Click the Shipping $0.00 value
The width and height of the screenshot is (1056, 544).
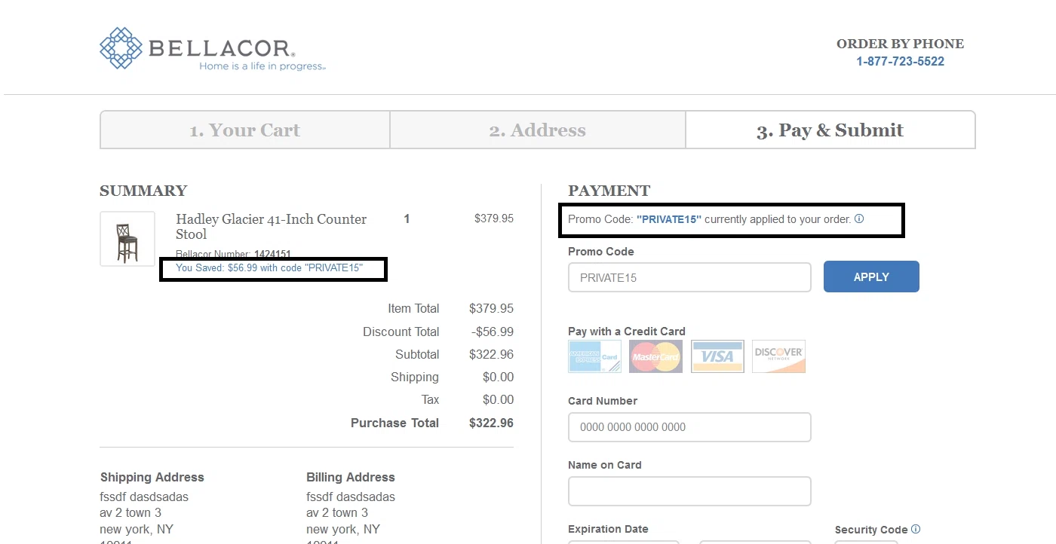click(x=498, y=377)
